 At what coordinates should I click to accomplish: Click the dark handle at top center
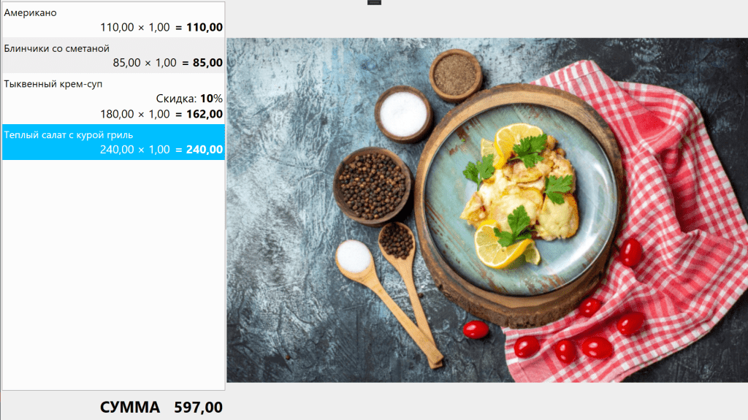click(374, 2)
